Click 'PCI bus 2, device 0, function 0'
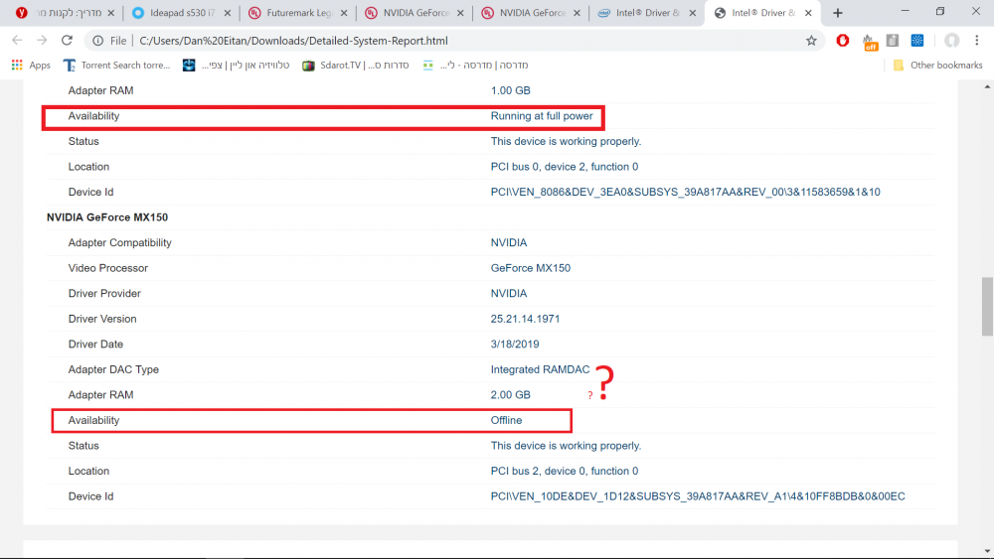 click(565, 471)
